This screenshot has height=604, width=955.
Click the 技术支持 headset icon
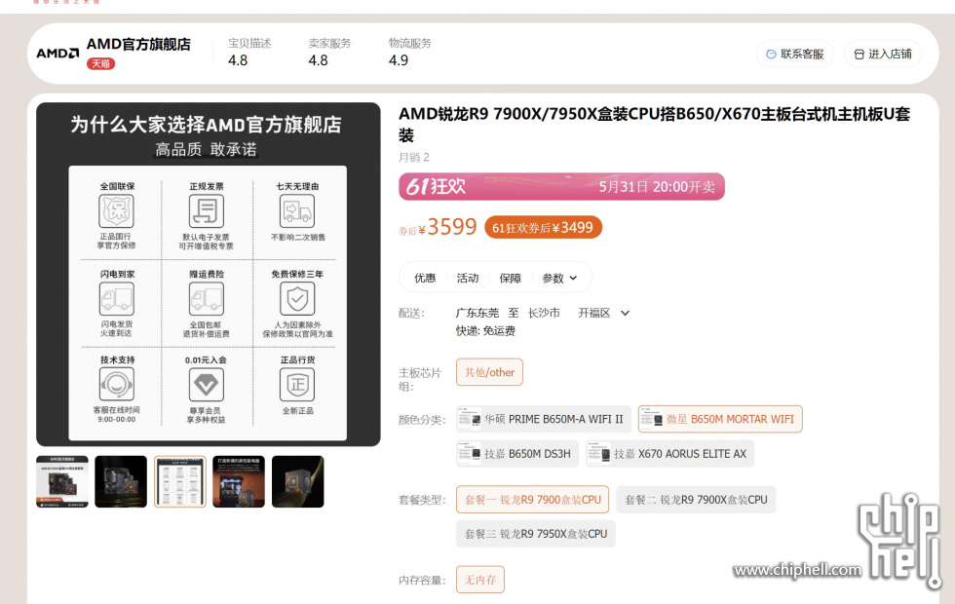coord(116,385)
